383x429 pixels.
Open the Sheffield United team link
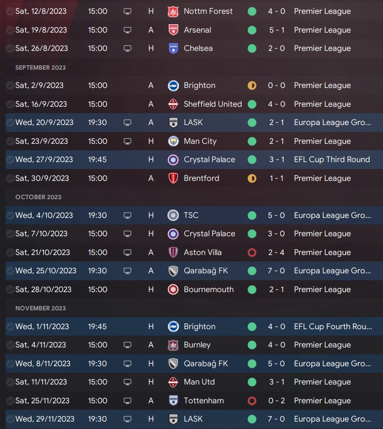tap(213, 104)
